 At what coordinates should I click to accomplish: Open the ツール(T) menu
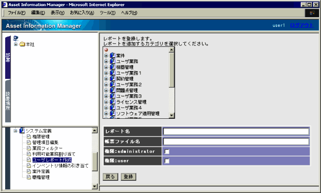pyautogui.click(x=108, y=13)
